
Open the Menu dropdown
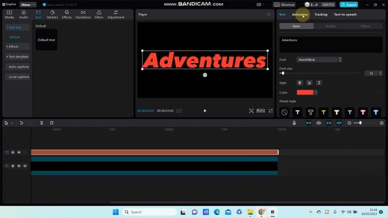(28, 4)
